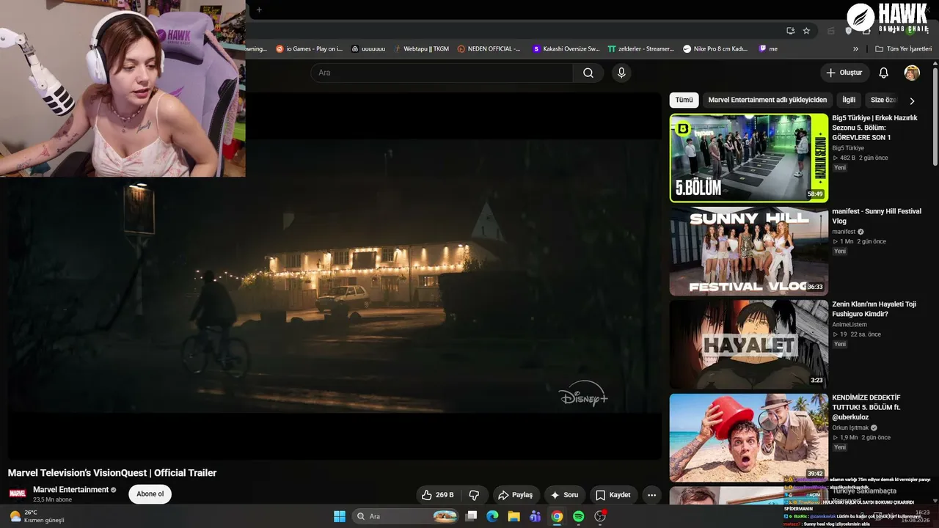Open Task View from the taskbar
939x528 pixels.
click(x=472, y=516)
